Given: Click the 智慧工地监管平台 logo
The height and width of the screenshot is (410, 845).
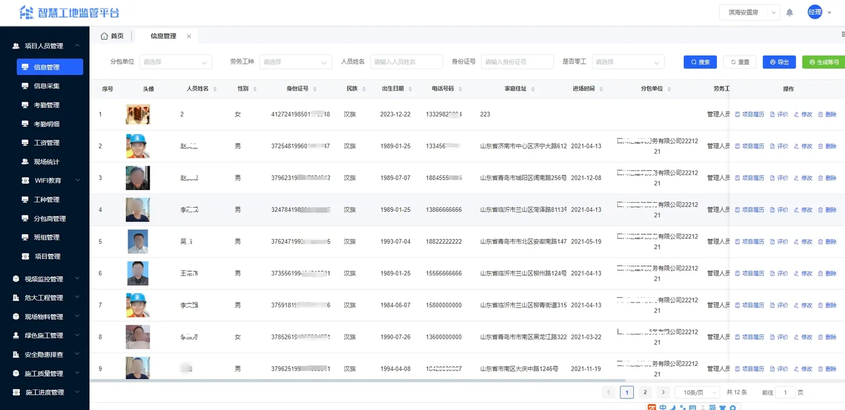Looking at the screenshot, I should pyautogui.click(x=69, y=12).
